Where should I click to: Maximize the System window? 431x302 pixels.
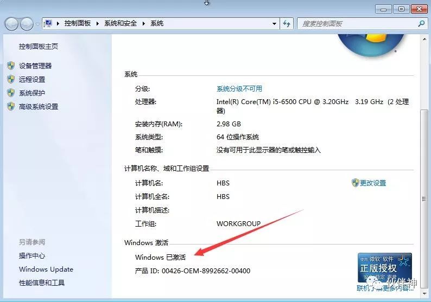(401, 9)
